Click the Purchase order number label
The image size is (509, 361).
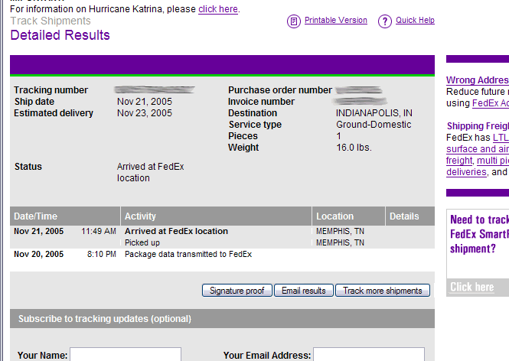(280, 89)
